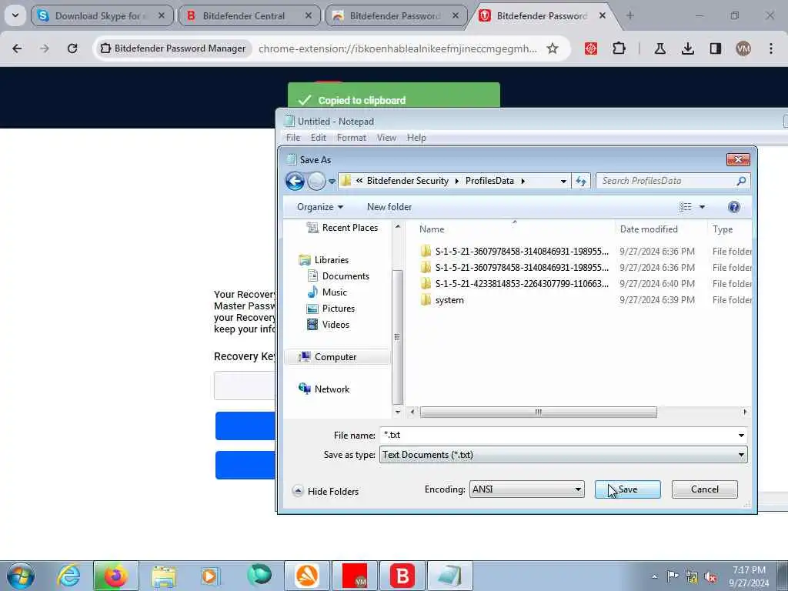
Task: Click Bitdefender extension icon in Chrome toolbar
Action: click(x=591, y=48)
